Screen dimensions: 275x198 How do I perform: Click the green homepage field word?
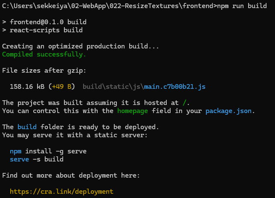pyautogui.click(x=133, y=111)
